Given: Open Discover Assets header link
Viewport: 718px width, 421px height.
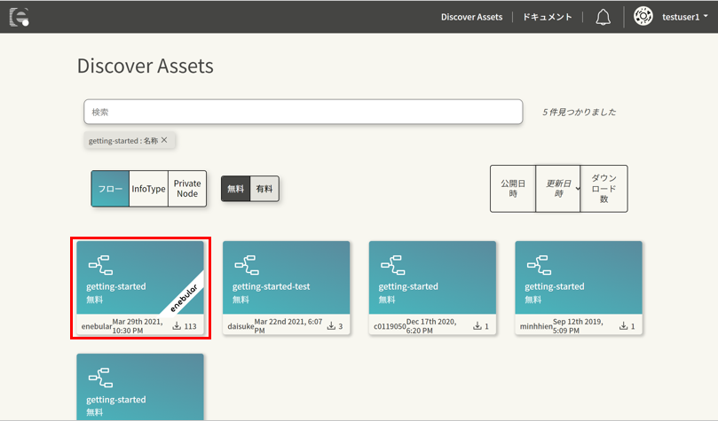Looking at the screenshot, I should (x=471, y=17).
